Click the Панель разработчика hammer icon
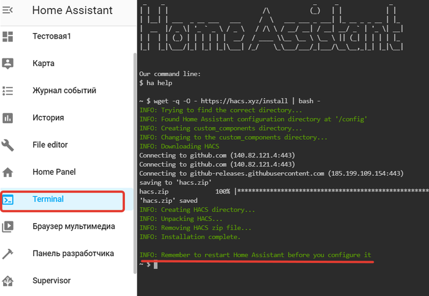Viewport: 429px width, 296px height. click(x=8, y=254)
